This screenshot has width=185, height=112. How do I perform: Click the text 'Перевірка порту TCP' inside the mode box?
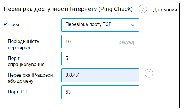pyautogui.click(x=89, y=24)
